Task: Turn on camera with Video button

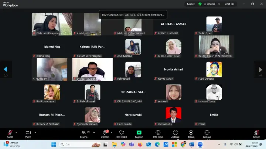Action: point(28,133)
